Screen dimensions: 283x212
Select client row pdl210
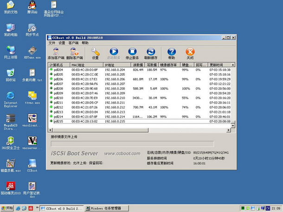(140, 98)
